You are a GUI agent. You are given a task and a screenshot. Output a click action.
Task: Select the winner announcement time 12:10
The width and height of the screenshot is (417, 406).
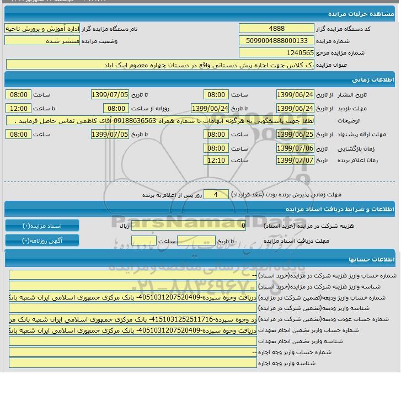pyautogui.click(x=216, y=161)
